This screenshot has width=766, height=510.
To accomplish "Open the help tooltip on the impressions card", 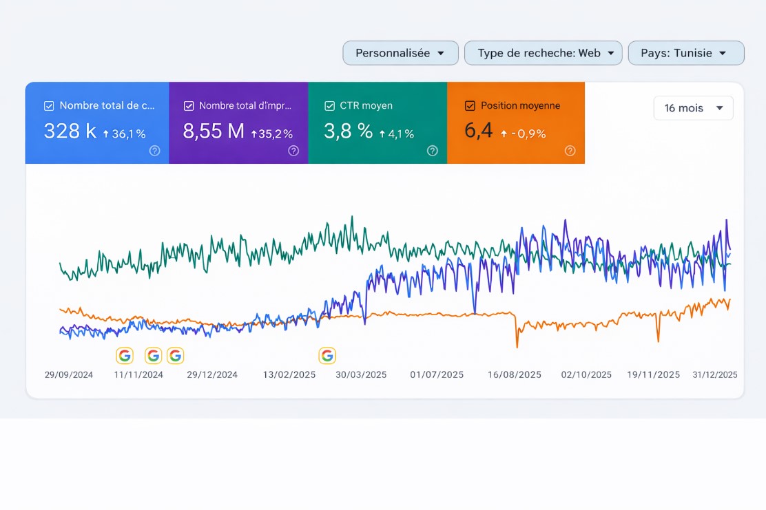I will click(x=293, y=151).
